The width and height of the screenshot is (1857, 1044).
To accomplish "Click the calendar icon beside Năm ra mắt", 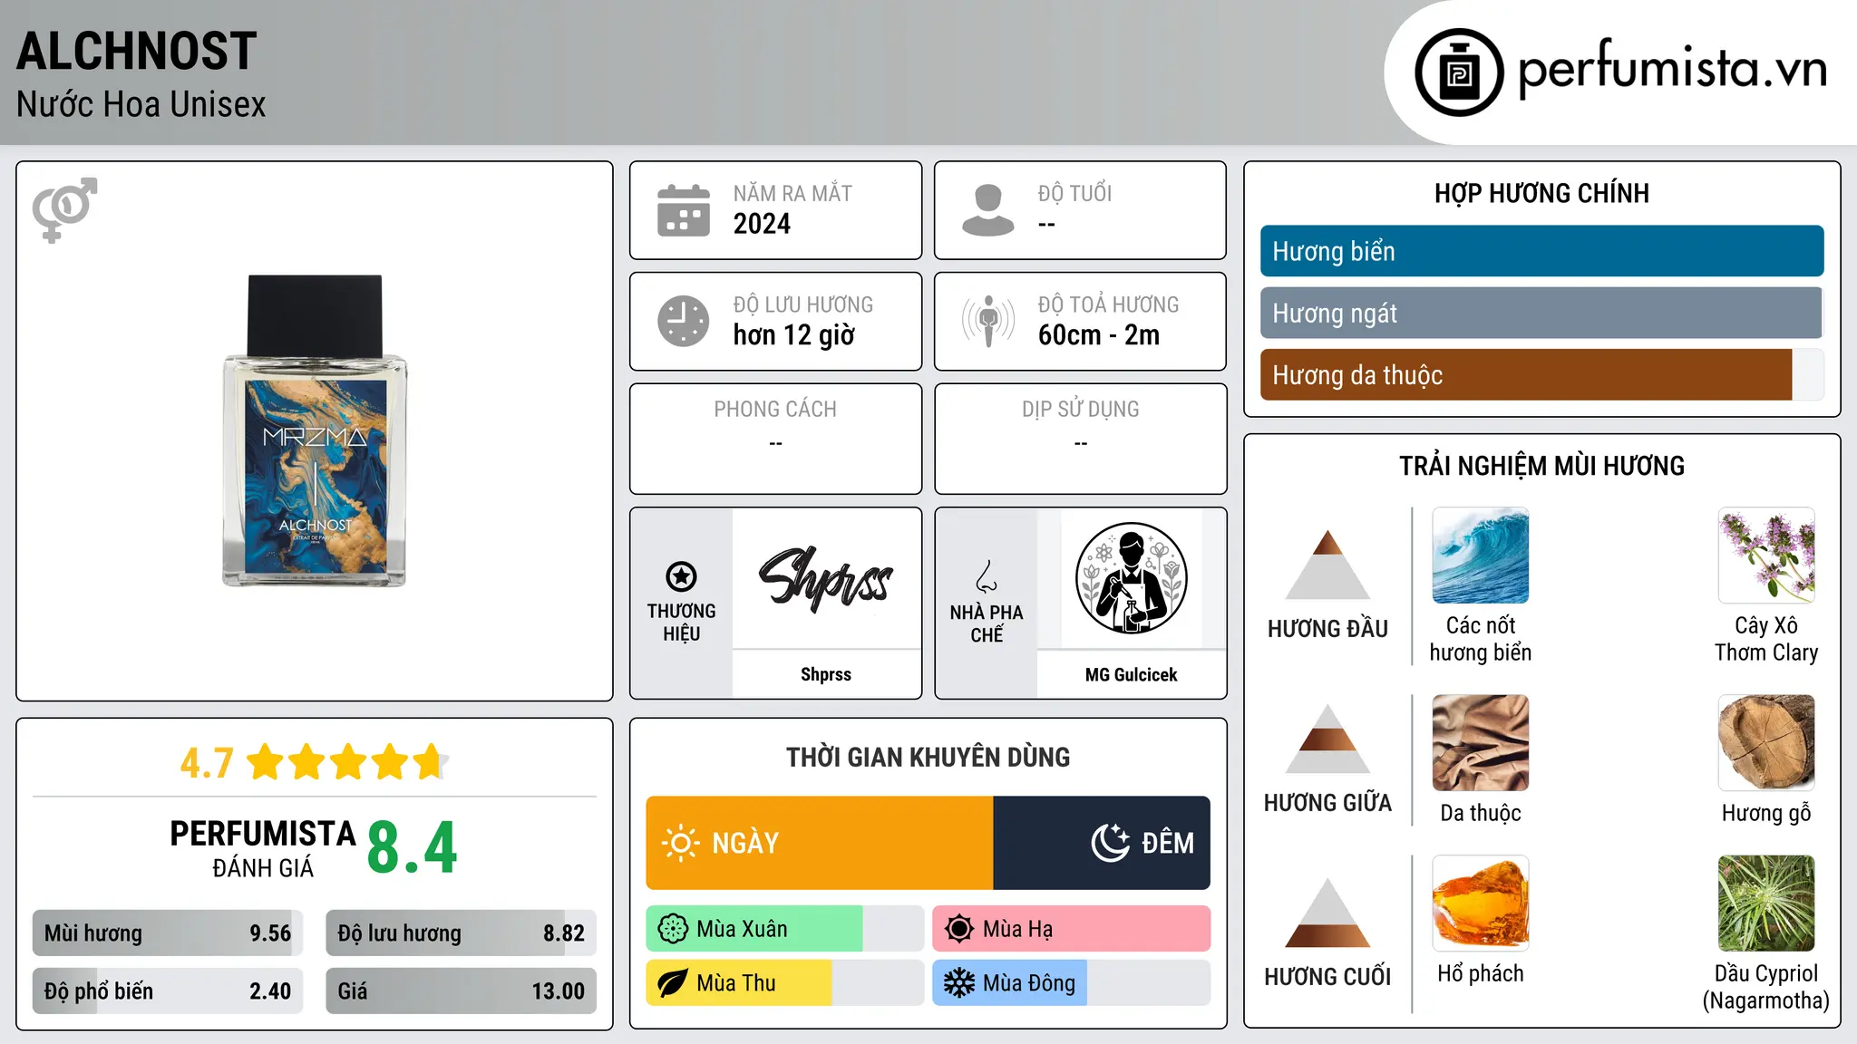I will pyautogui.click(x=684, y=210).
